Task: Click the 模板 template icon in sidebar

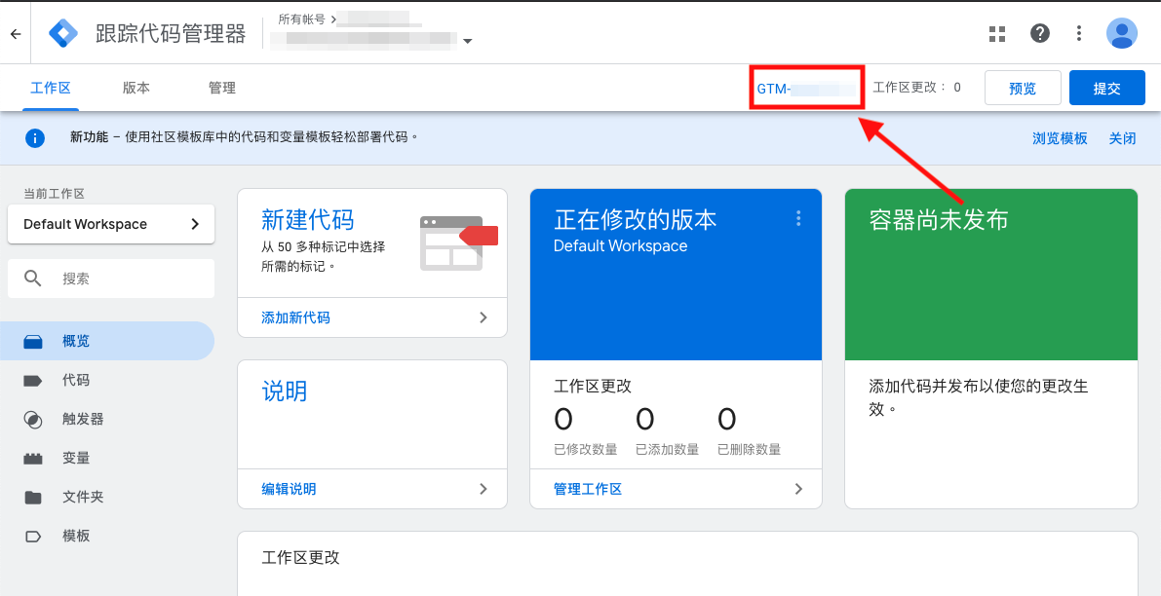Action: click(x=32, y=536)
